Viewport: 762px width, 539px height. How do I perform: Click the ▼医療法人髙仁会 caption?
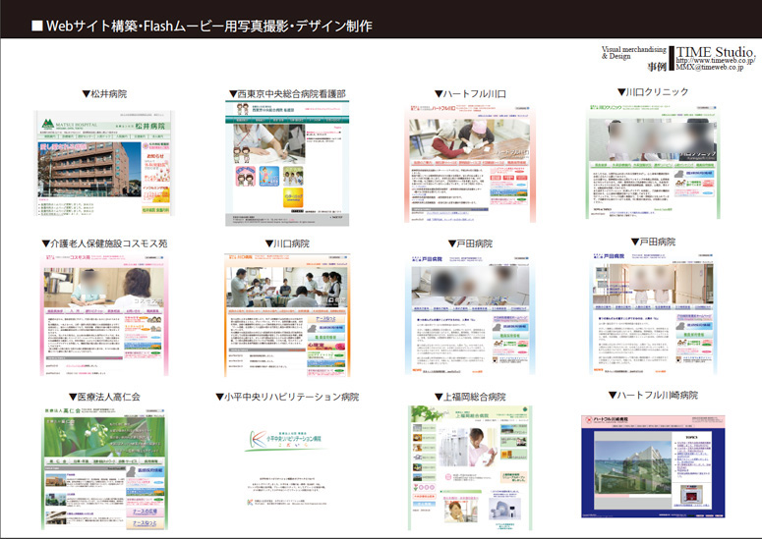104,397
